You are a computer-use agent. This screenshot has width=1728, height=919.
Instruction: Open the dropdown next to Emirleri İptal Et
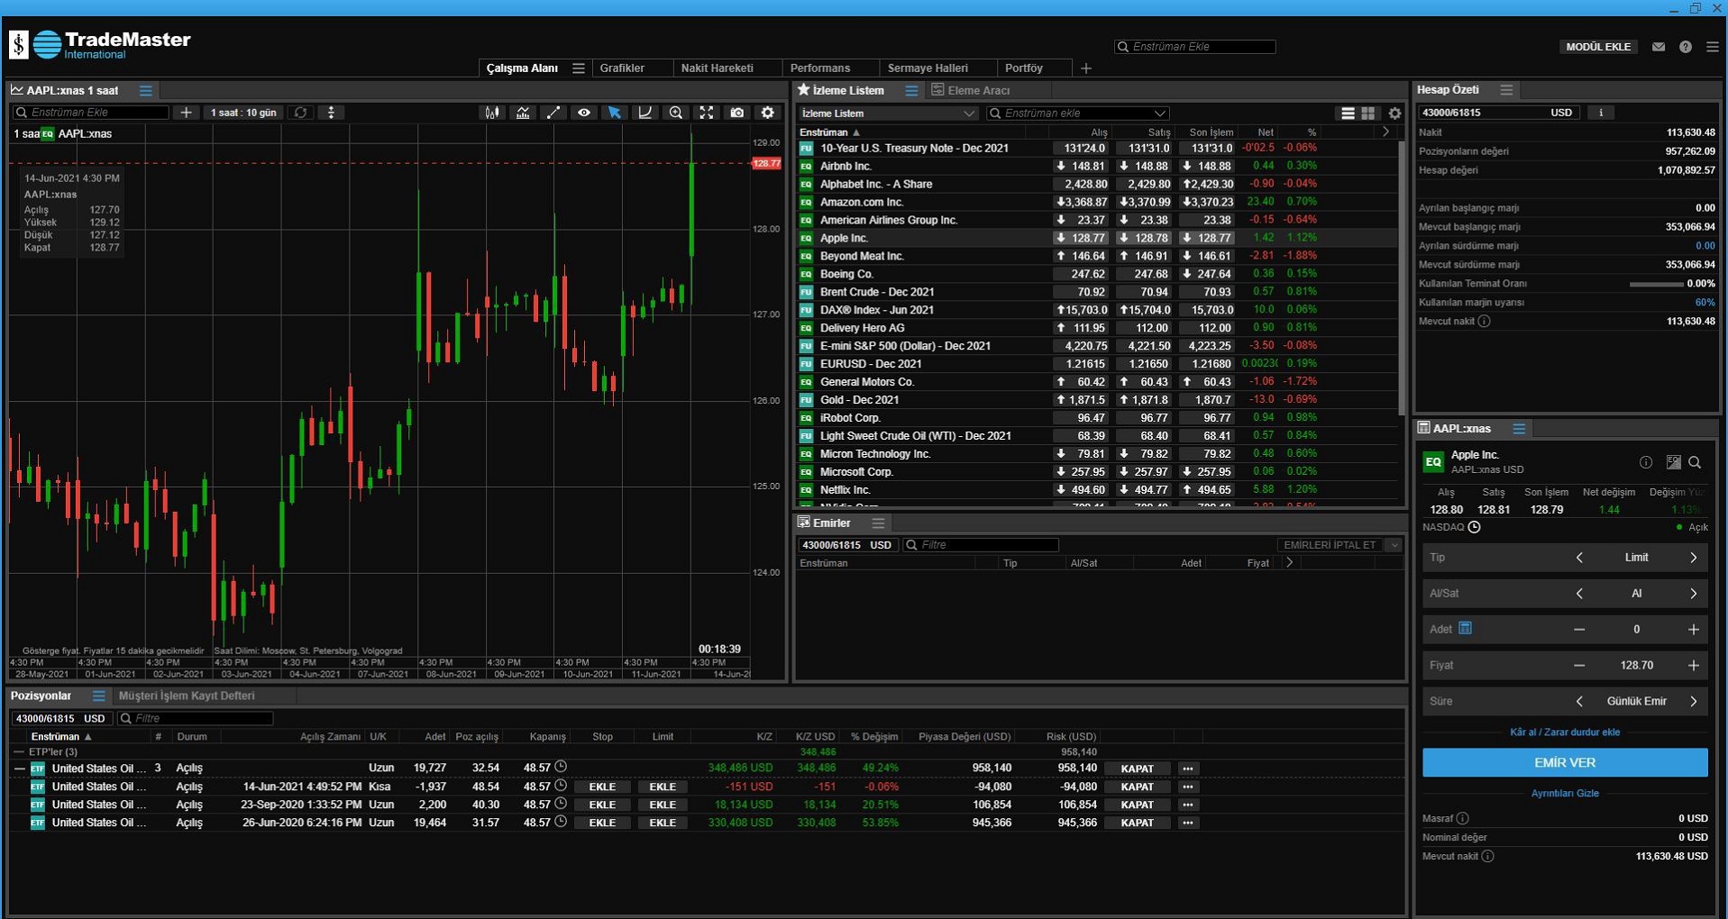1394,545
